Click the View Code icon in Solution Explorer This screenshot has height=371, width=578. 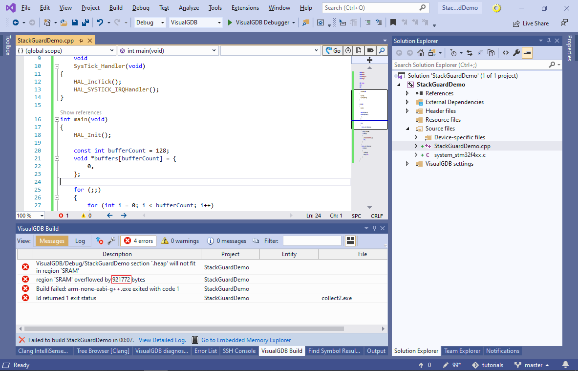(506, 53)
